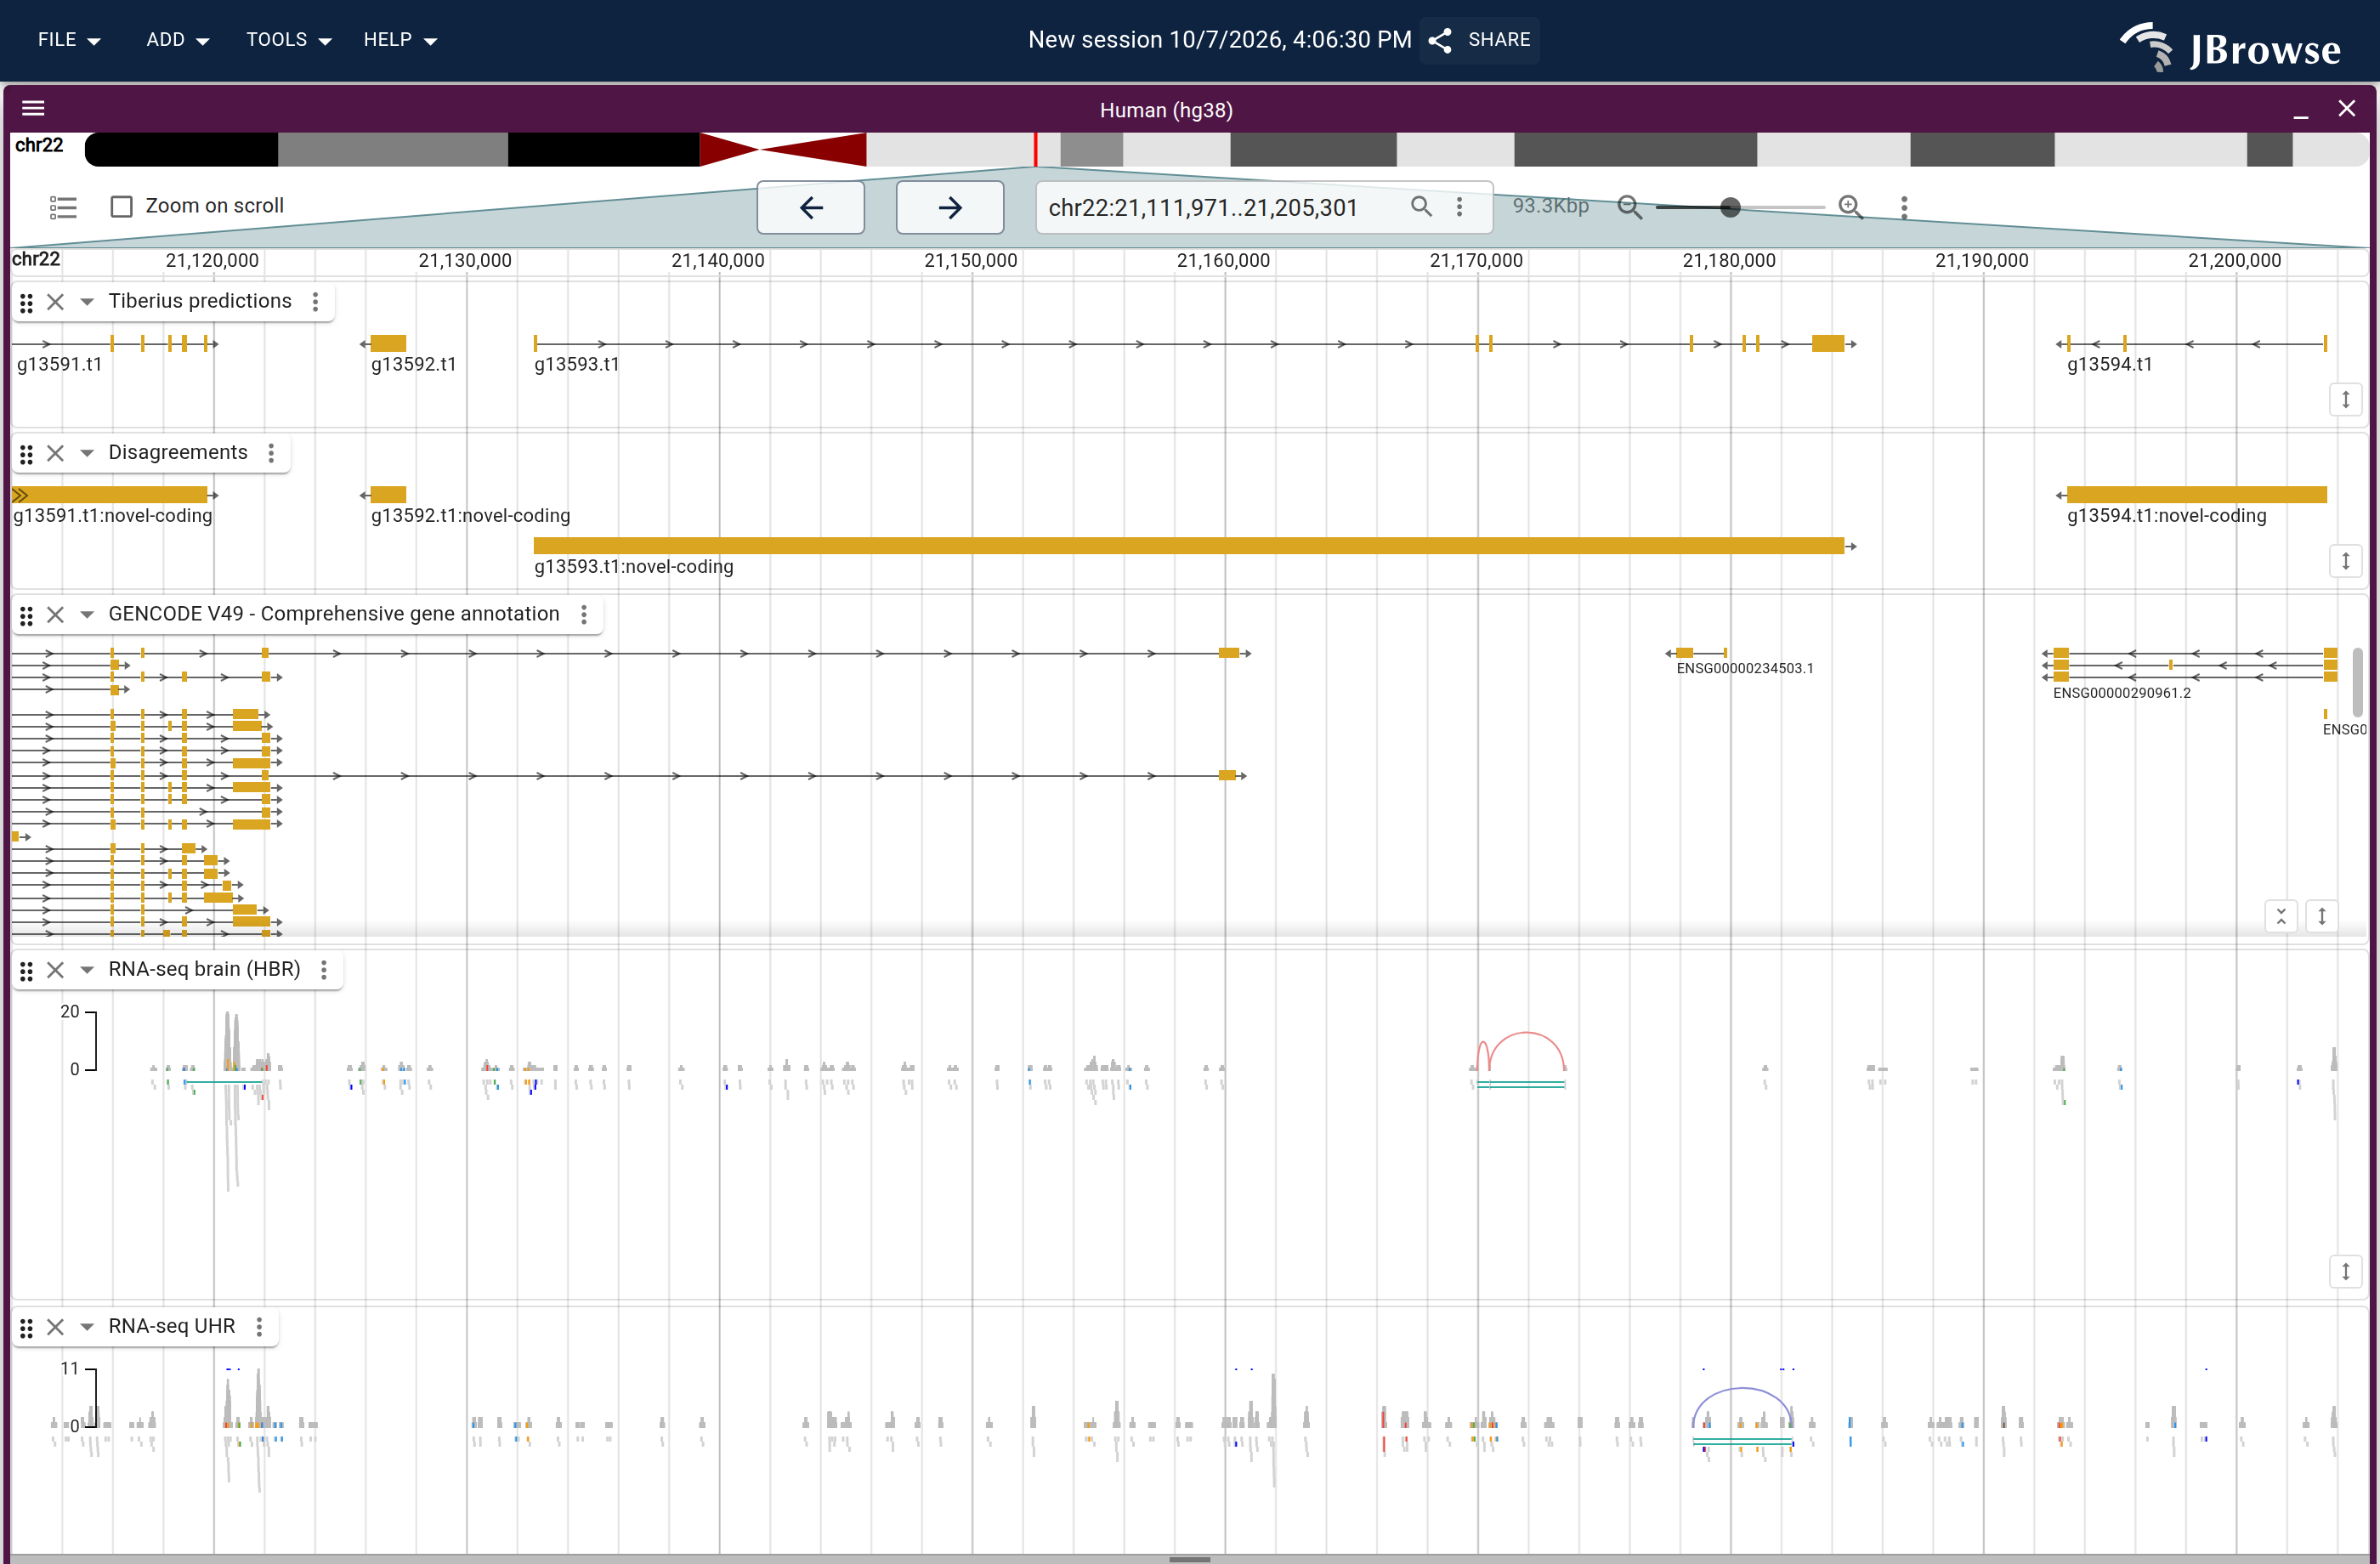
Task: Open the HELP menu
Action: 400,40
